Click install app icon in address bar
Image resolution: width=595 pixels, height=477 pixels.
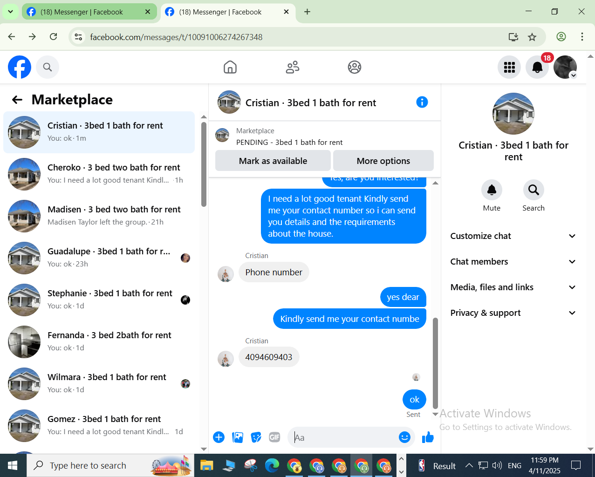click(513, 37)
